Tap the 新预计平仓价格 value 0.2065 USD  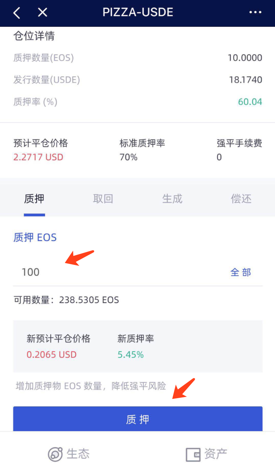pos(52,355)
